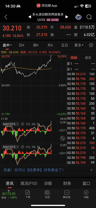This screenshot has height=208, width=96.
Task: Open chart settings hexagon icon
Action: click(x=91, y=45)
